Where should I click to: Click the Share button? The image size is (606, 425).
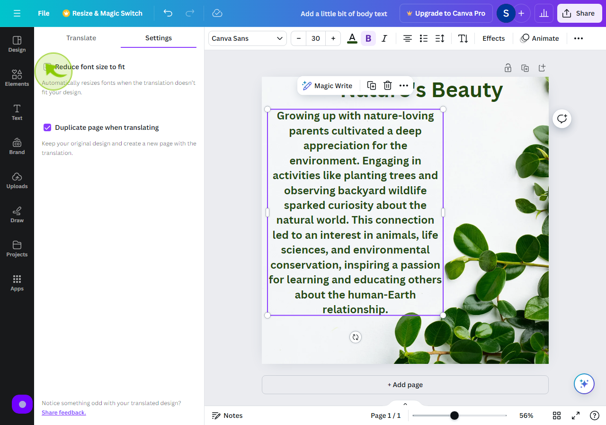click(x=579, y=13)
